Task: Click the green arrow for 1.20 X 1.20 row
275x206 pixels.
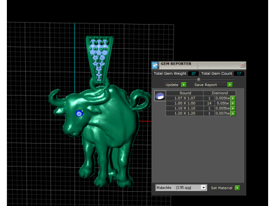Action: coord(233,113)
